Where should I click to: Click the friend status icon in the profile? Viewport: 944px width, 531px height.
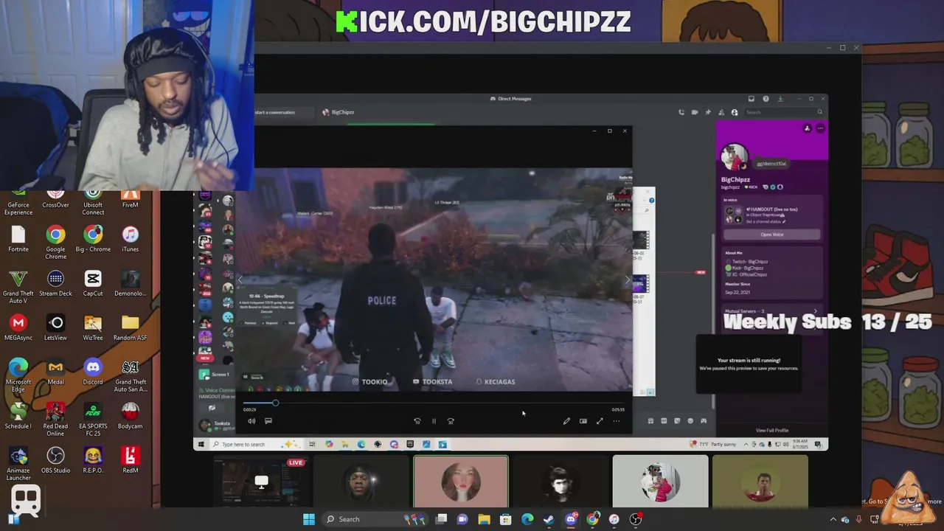pyautogui.click(x=807, y=128)
